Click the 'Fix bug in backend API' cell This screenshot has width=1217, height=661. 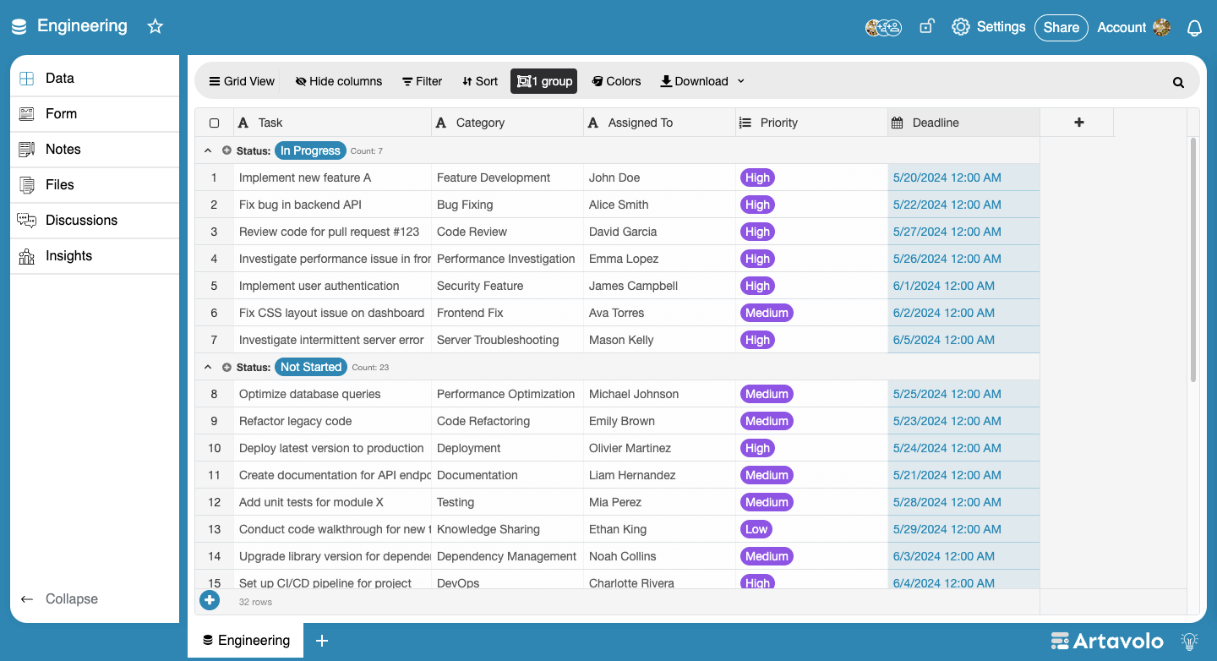click(332, 205)
